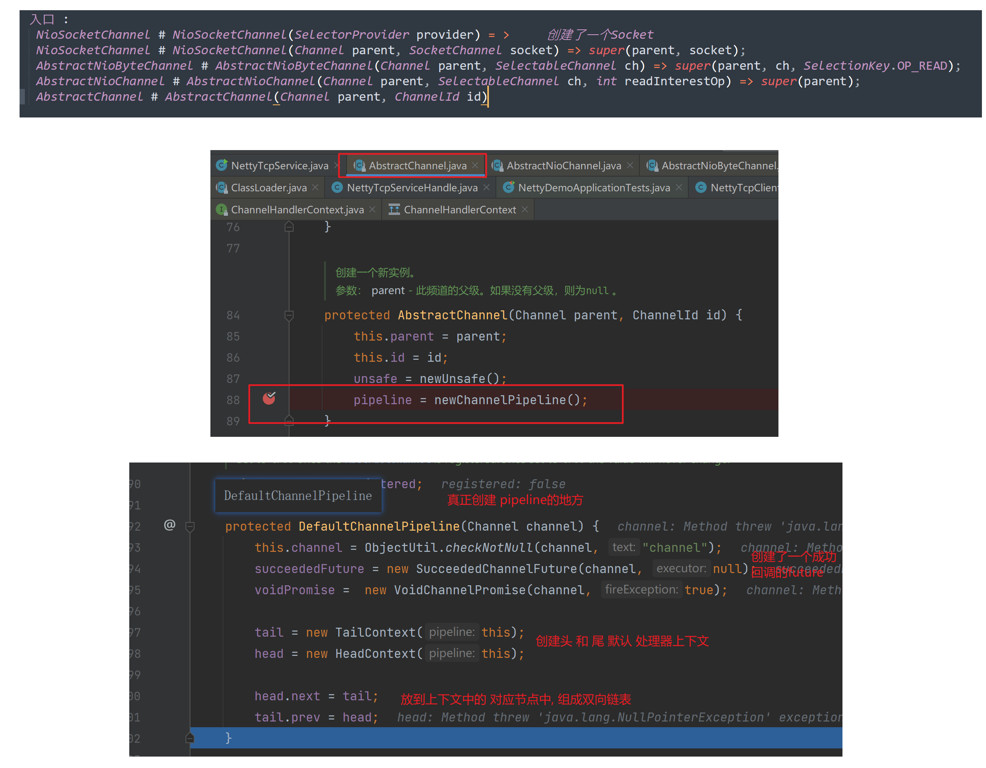Click 'head.next = tail;' statement
986x768 pixels.
(316, 697)
